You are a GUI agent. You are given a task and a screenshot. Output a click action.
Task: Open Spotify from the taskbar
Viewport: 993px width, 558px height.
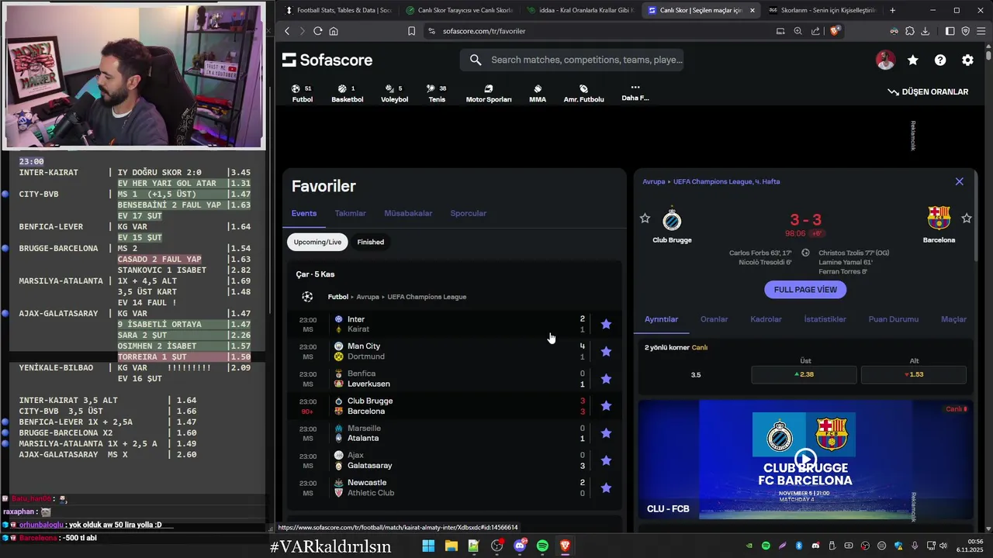click(x=542, y=546)
